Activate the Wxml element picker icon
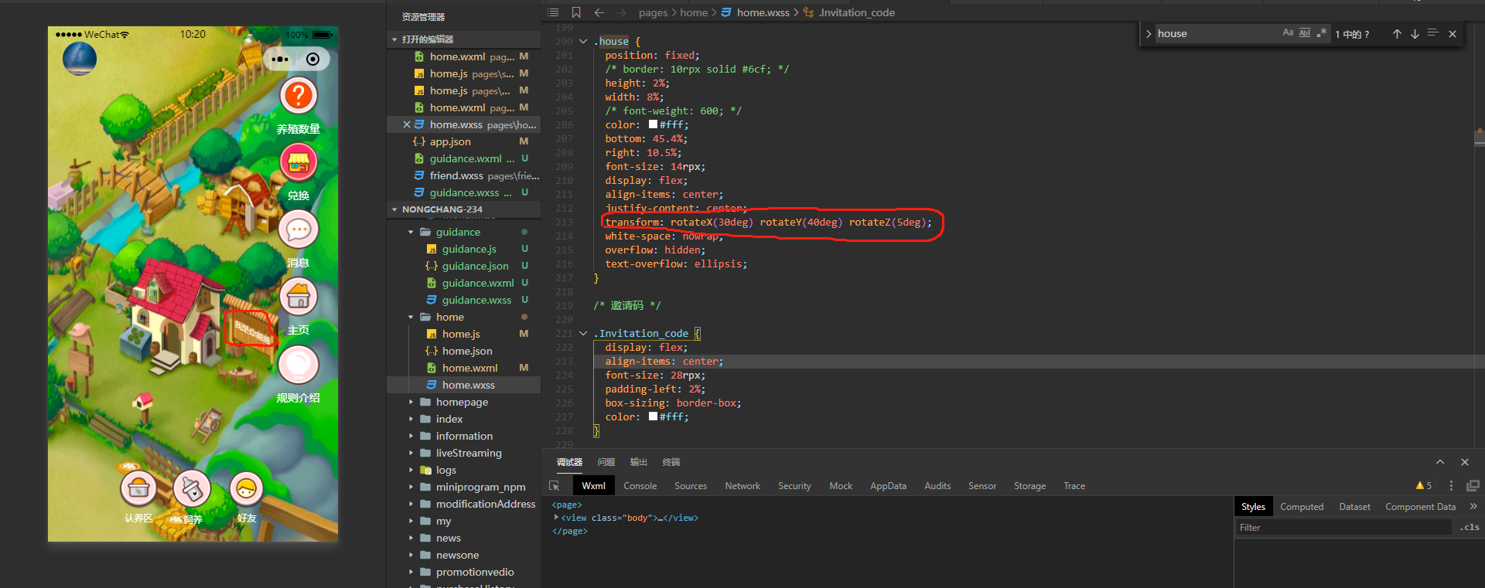This screenshot has width=1485, height=588. pos(555,486)
